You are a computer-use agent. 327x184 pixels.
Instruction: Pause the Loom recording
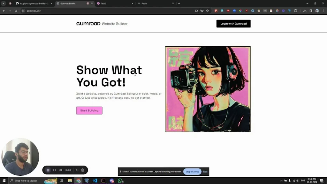[x=54, y=170]
